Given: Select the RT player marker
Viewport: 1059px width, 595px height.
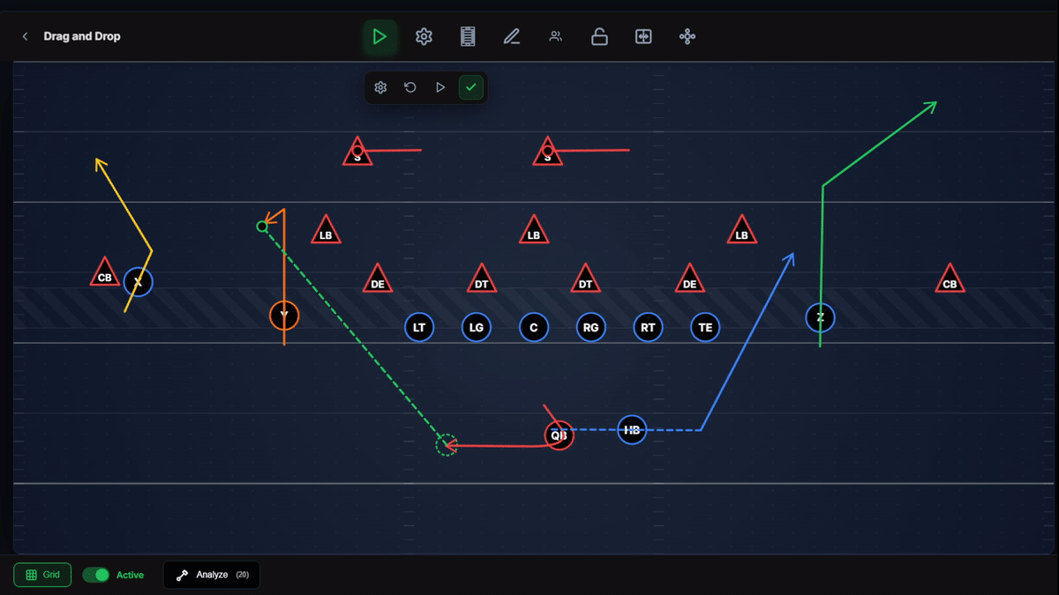Looking at the screenshot, I should coord(648,328).
